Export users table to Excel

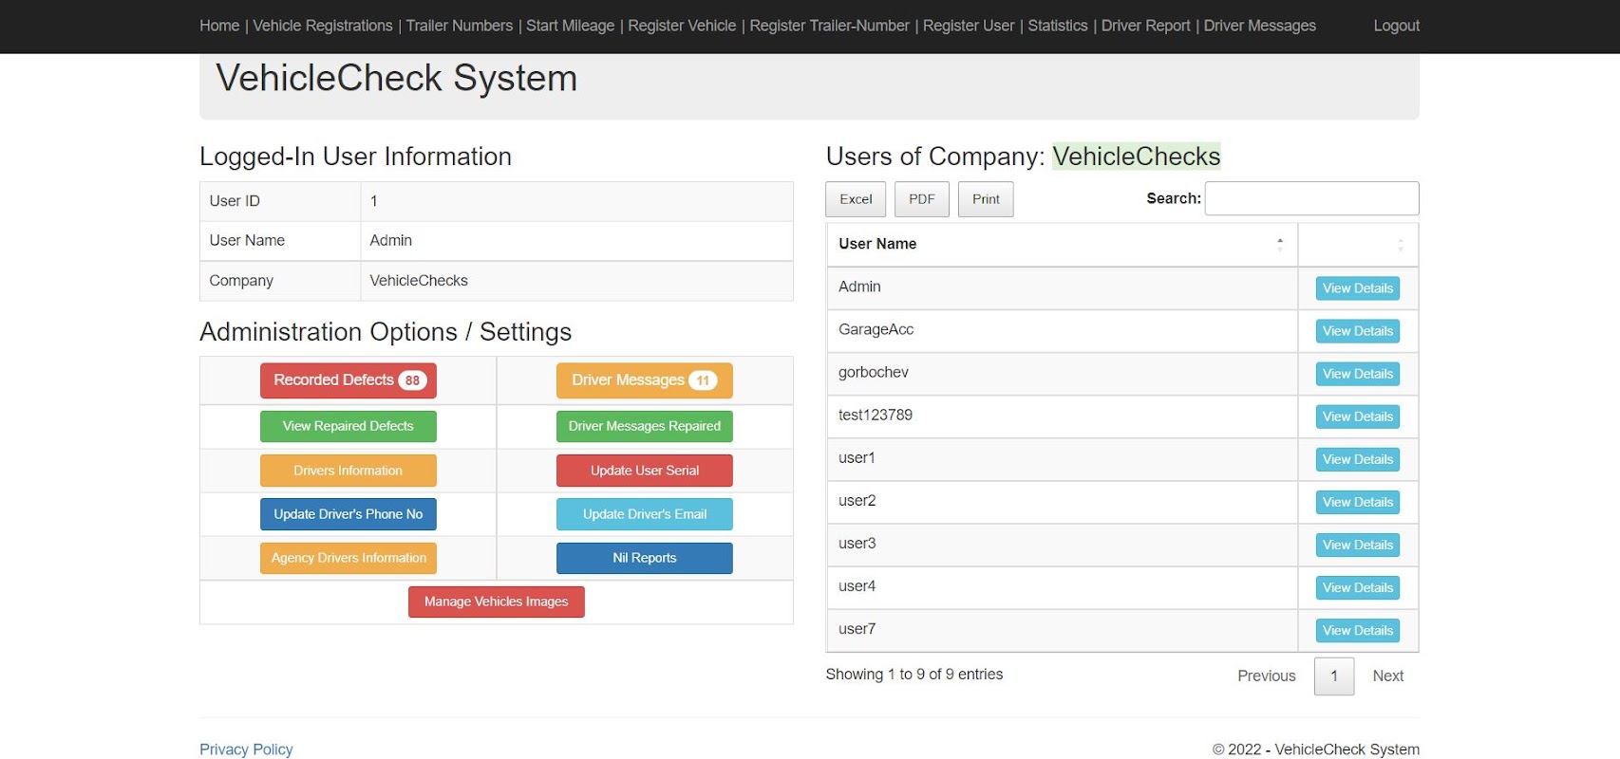pos(856,199)
